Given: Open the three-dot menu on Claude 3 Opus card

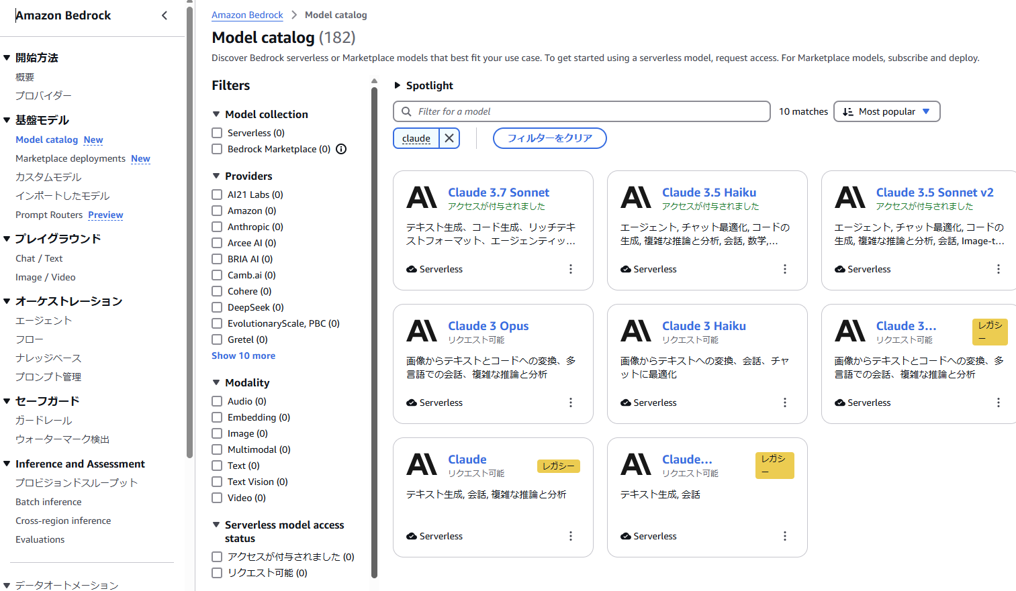Looking at the screenshot, I should point(571,402).
